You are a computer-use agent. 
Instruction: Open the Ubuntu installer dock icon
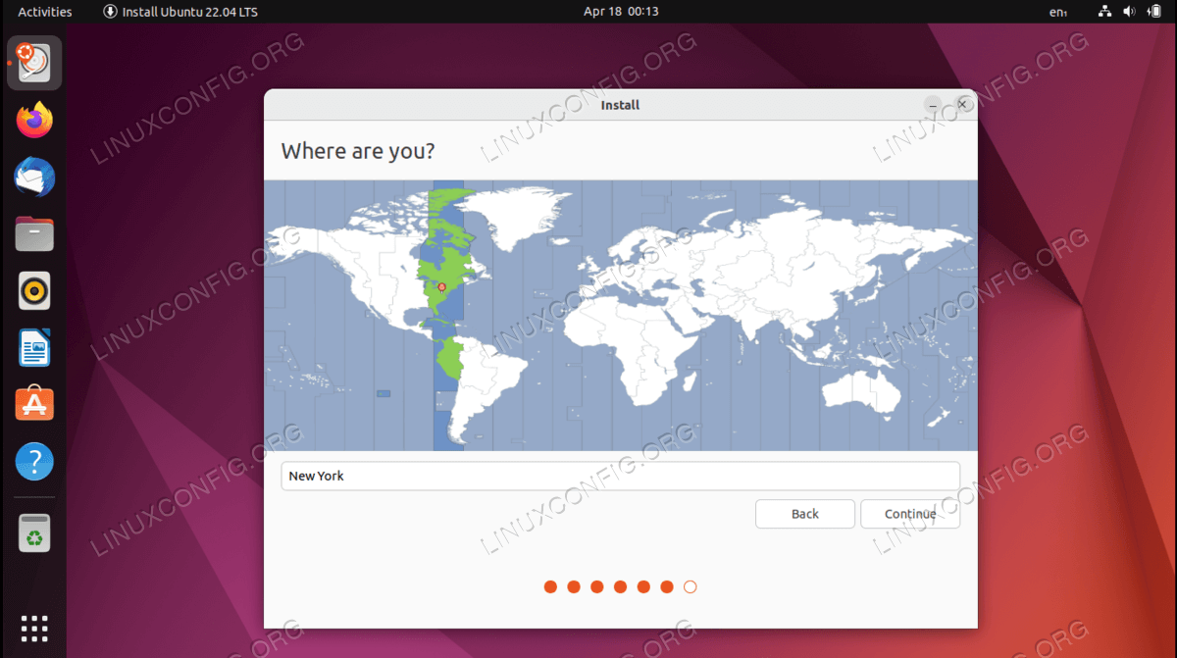[34, 64]
